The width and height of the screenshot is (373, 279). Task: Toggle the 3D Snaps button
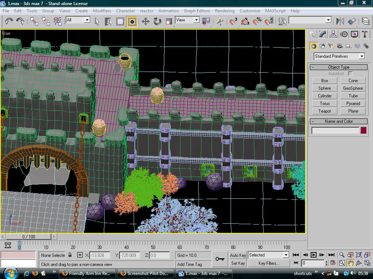233,21
